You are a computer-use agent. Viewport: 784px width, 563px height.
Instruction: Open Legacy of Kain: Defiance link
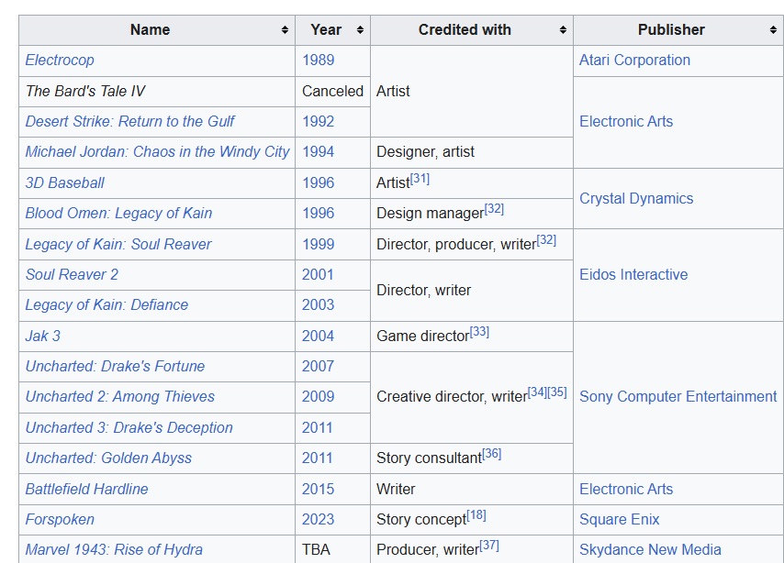pyautogui.click(x=107, y=304)
